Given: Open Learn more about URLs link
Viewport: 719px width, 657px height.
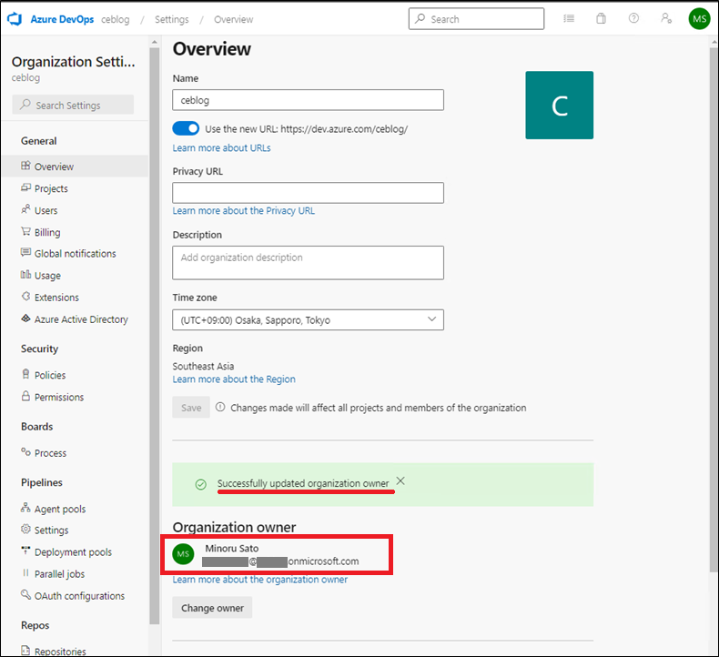Looking at the screenshot, I should 221,147.
